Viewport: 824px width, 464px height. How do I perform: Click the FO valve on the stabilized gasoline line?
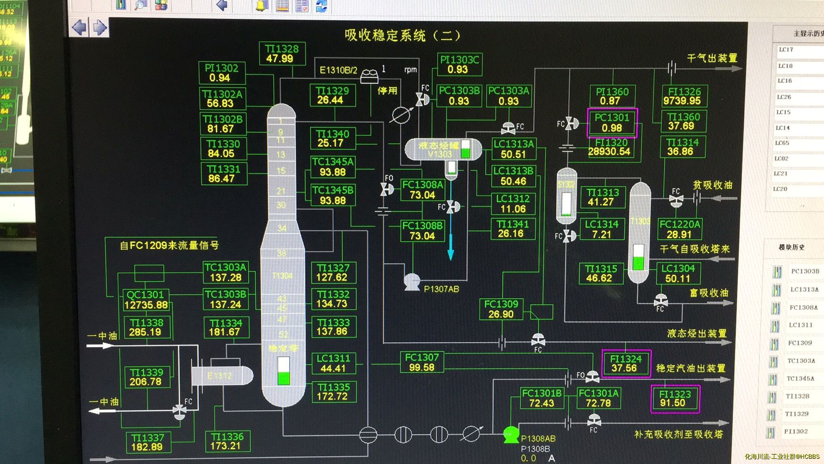pos(592,376)
